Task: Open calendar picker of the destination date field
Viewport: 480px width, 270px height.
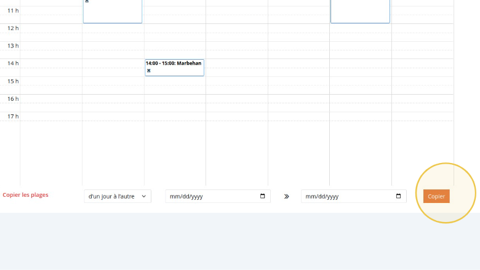Action: coord(398,196)
